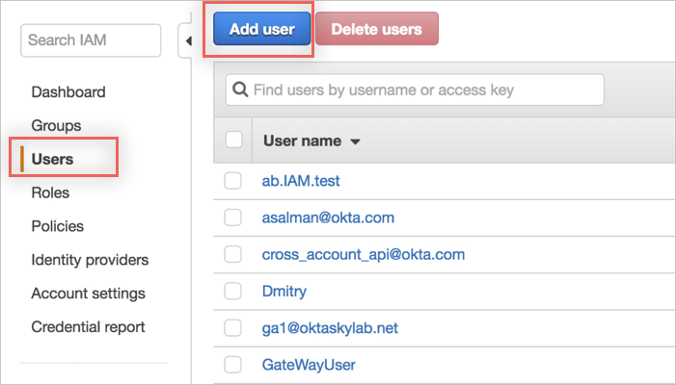
Task: Navigate to Policies
Action: point(57,226)
